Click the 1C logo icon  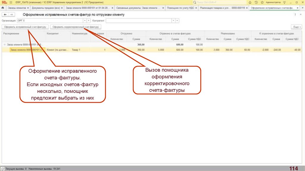click(4, 2)
